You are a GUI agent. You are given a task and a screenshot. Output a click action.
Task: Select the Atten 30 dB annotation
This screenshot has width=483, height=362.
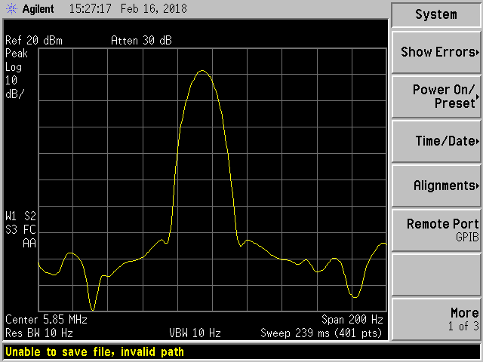141,41
